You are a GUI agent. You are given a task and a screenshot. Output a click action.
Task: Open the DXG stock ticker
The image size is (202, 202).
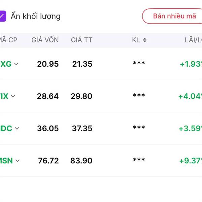point(5,64)
